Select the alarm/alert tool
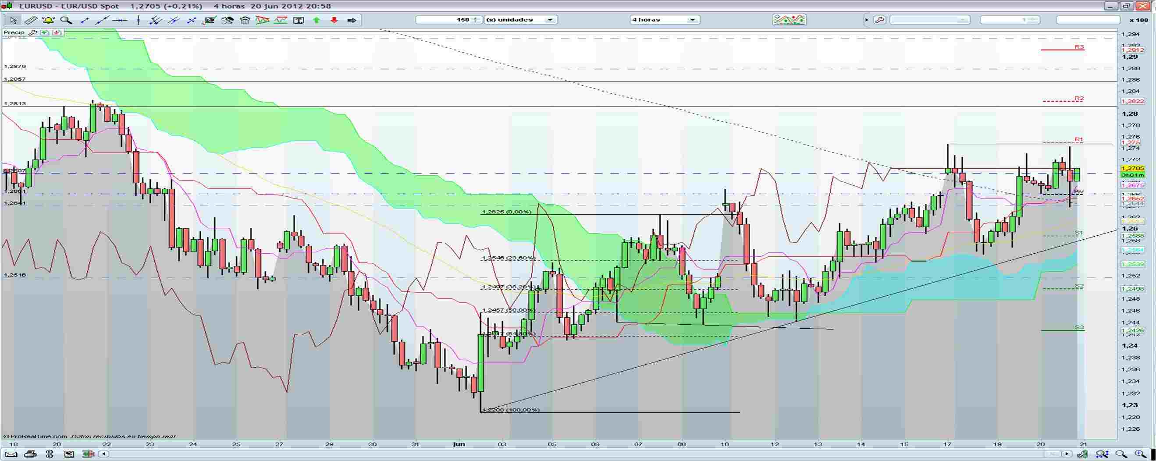 [49, 20]
